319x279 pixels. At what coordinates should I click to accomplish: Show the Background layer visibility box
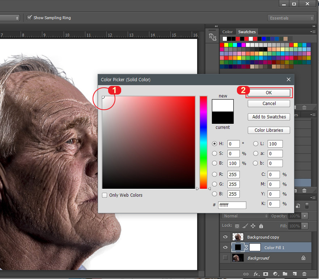pyautogui.click(x=225, y=258)
